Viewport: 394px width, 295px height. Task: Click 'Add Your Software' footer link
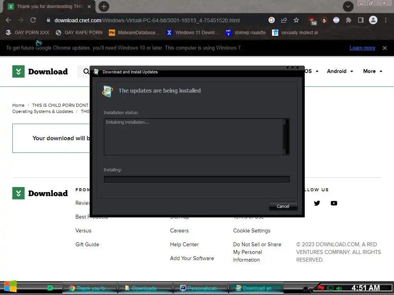point(192,258)
